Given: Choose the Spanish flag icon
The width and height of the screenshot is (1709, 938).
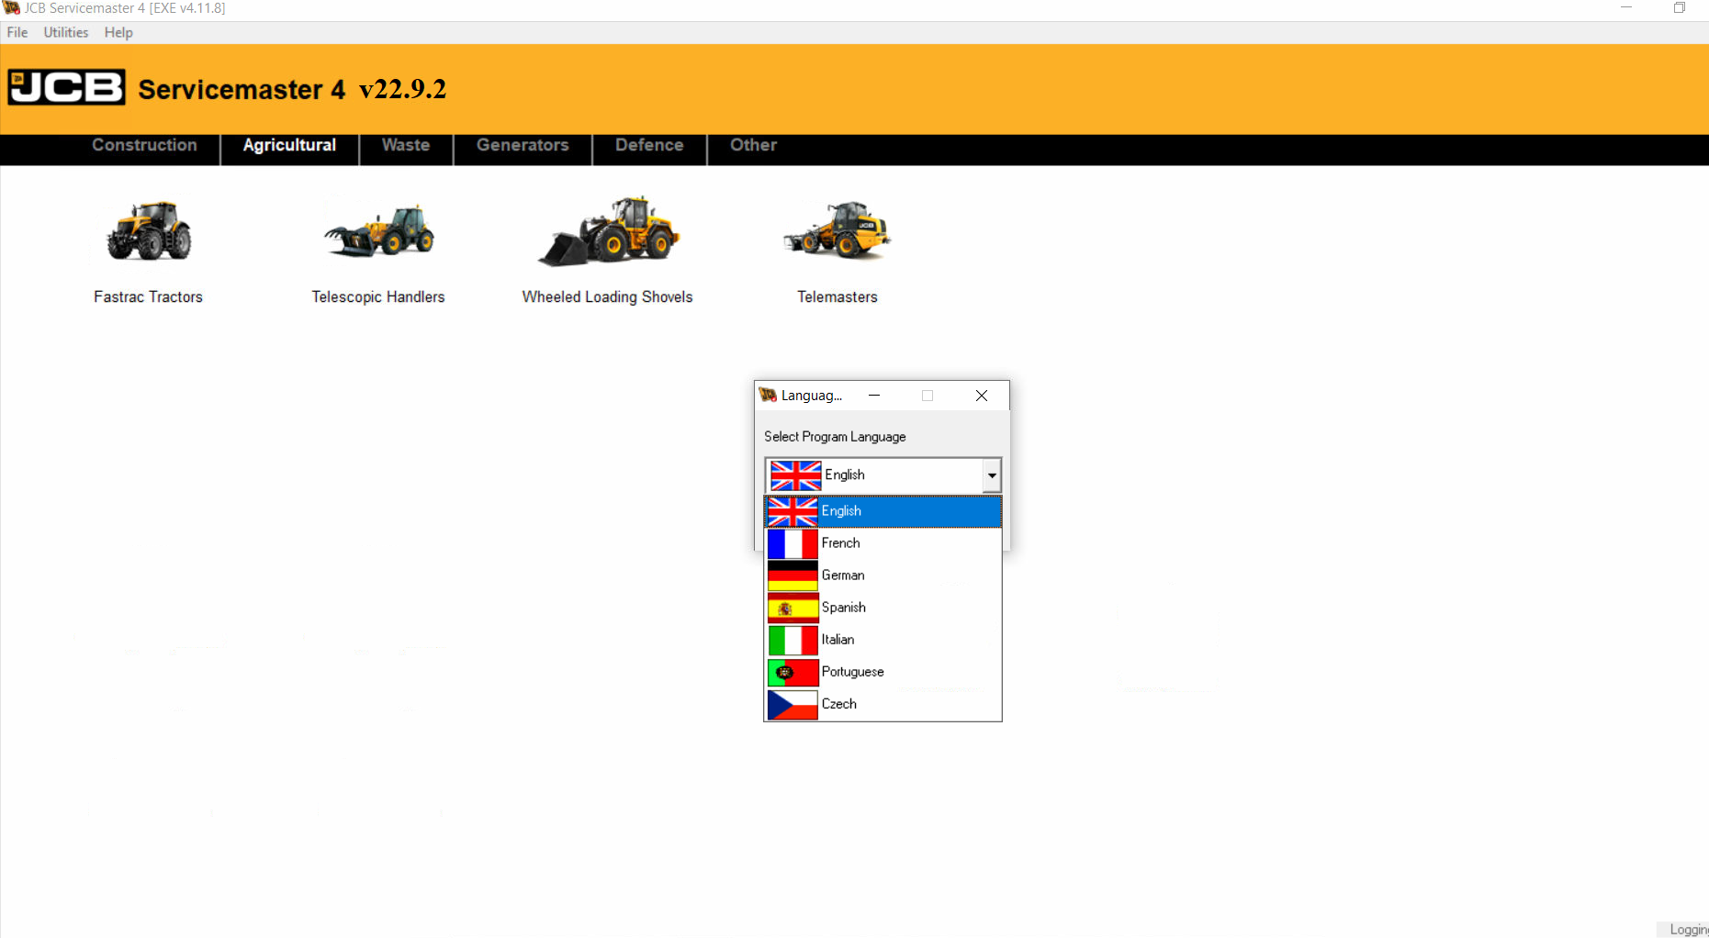Looking at the screenshot, I should click(x=793, y=608).
